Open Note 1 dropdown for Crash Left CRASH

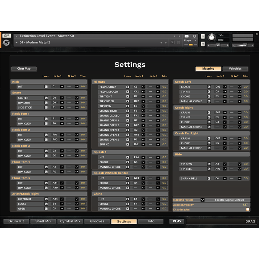[225, 87]
